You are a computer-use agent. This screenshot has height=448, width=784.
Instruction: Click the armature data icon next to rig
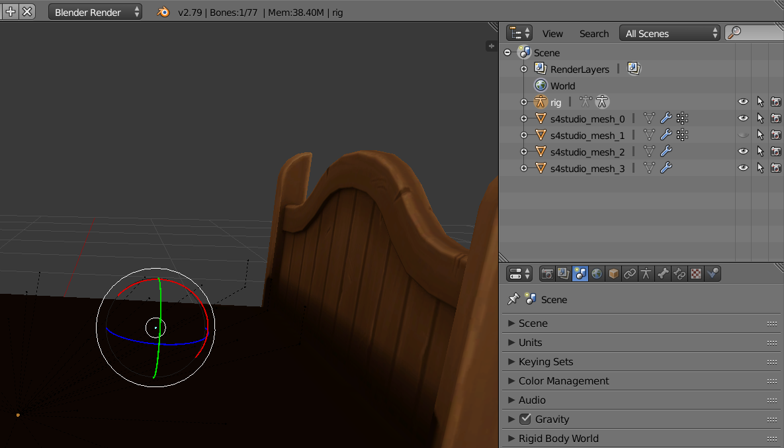click(x=586, y=102)
